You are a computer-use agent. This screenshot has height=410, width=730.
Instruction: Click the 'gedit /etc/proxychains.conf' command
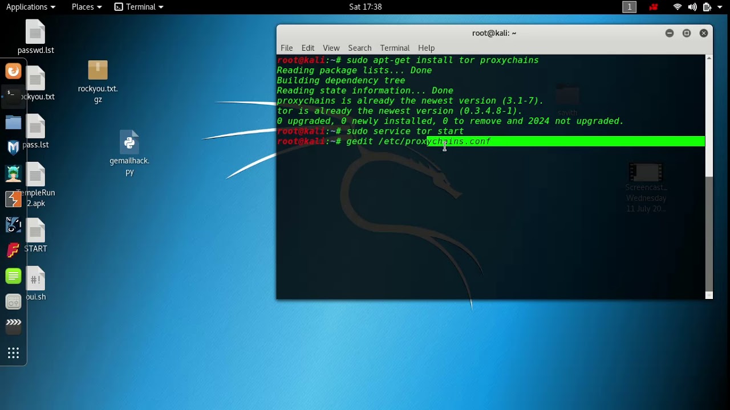[x=419, y=141]
